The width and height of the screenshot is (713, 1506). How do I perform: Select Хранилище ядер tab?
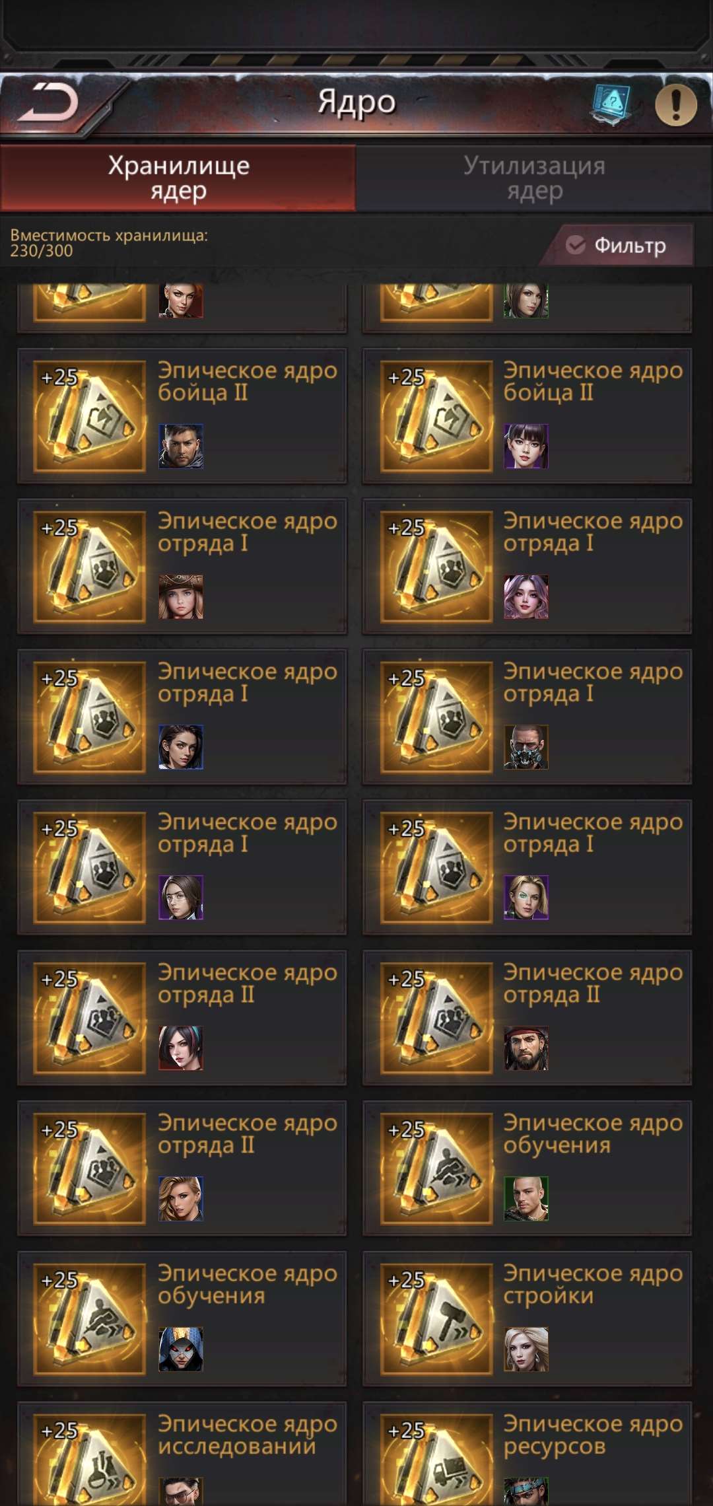(178, 178)
